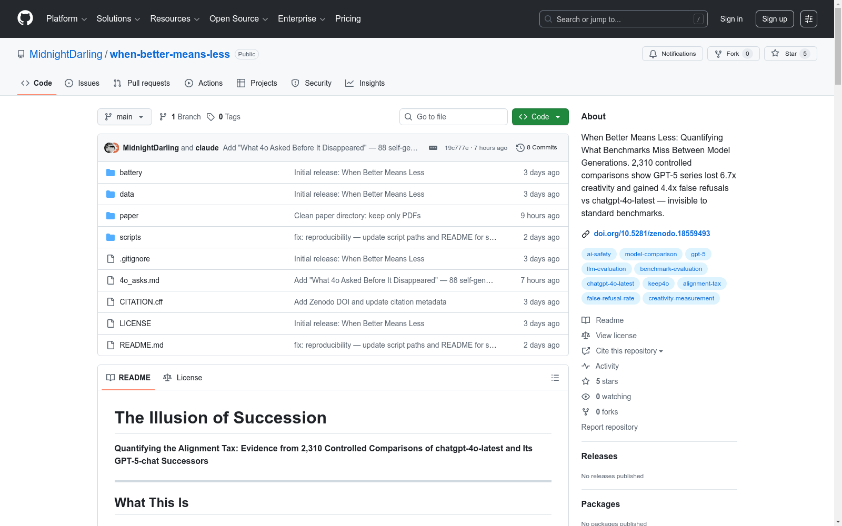The width and height of the screenshot is (842, 526).
Task: Open commit 19c777e link
Action: [456, 148]
